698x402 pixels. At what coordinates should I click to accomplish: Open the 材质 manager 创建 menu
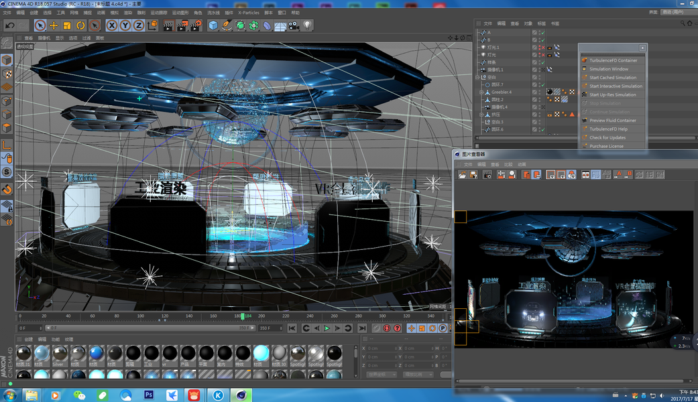coord(28,339)
